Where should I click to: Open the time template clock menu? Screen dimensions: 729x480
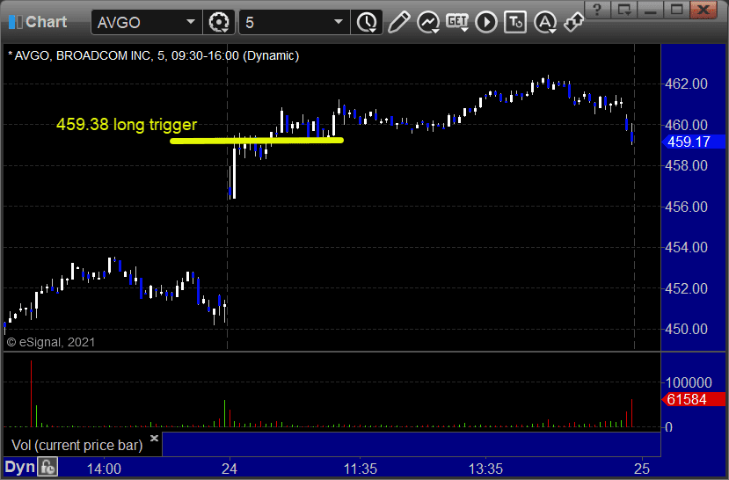[x=368, y=22]
